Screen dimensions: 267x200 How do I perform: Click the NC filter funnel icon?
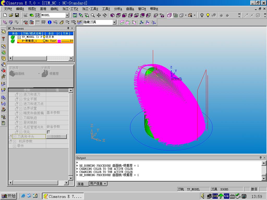pyautogui.click(x=11, y=22)
